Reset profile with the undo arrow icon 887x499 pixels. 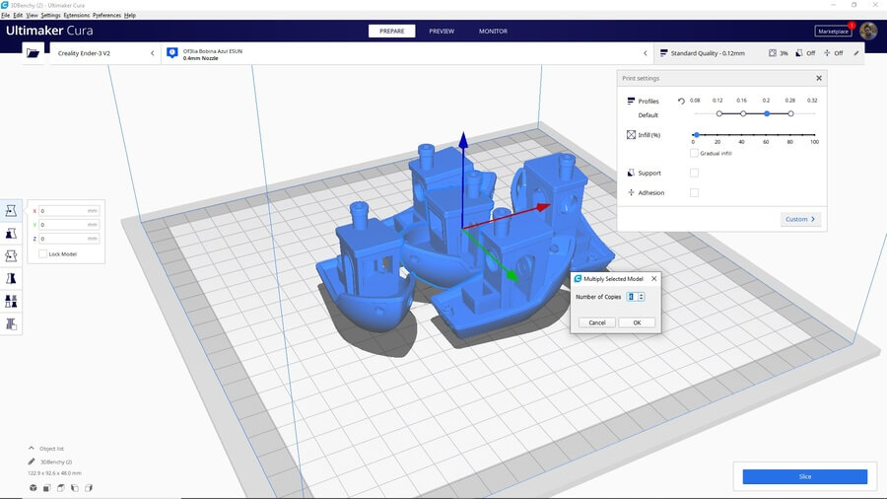pyautogui.click(x=681, y=102)
